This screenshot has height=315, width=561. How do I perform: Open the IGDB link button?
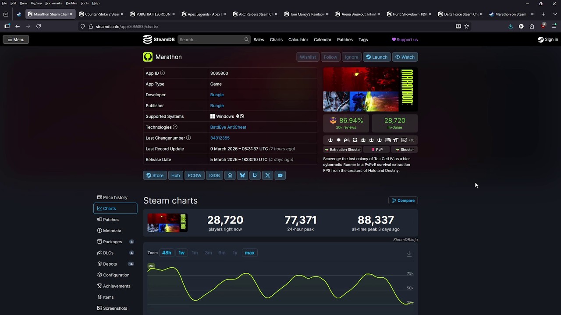[x=214, y=175]
